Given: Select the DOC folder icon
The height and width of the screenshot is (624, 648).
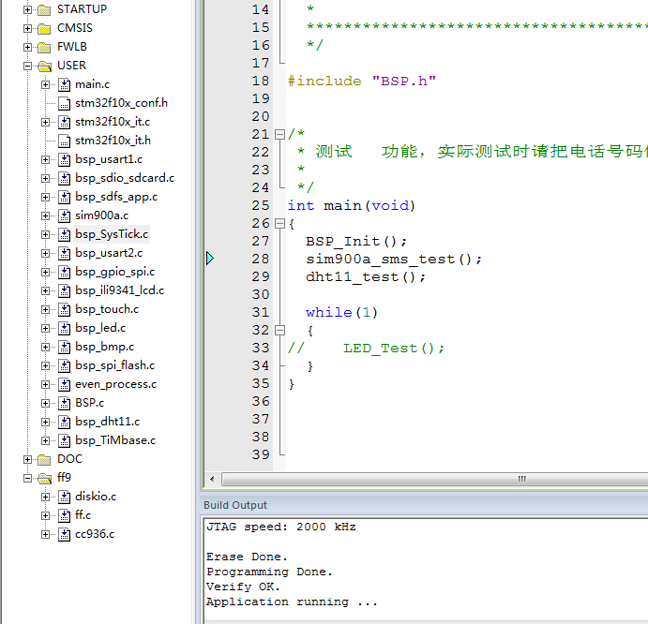Looking at the screenshot, I should (x=44, y=460).
